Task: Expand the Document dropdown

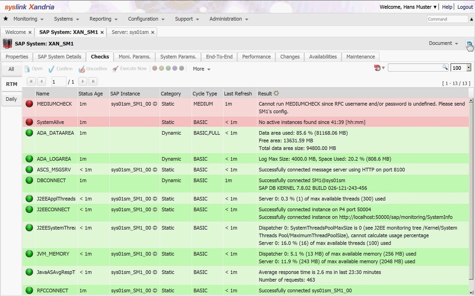Action: [443, 43]
